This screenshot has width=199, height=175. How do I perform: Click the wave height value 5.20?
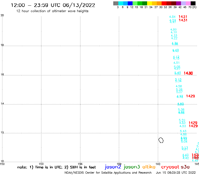pos(182,120)
